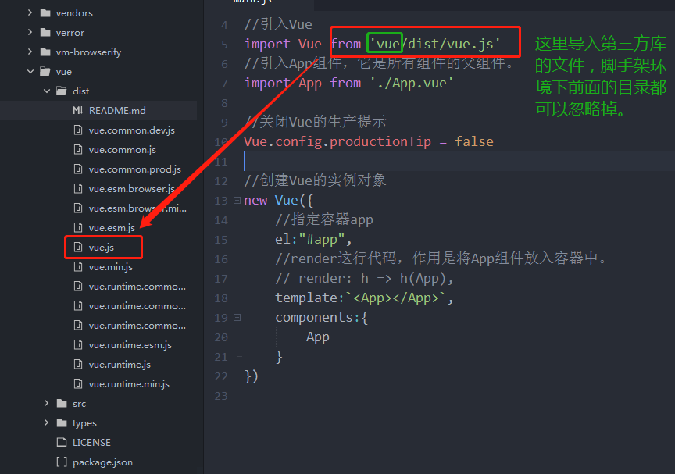The height and width of the screenshot is (474, 675).
Task: Click the comment '//关闭Vue的生产提示'
Action: tap(315, 122)
